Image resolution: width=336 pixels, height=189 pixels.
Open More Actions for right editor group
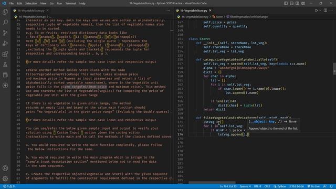click(331, 10)
